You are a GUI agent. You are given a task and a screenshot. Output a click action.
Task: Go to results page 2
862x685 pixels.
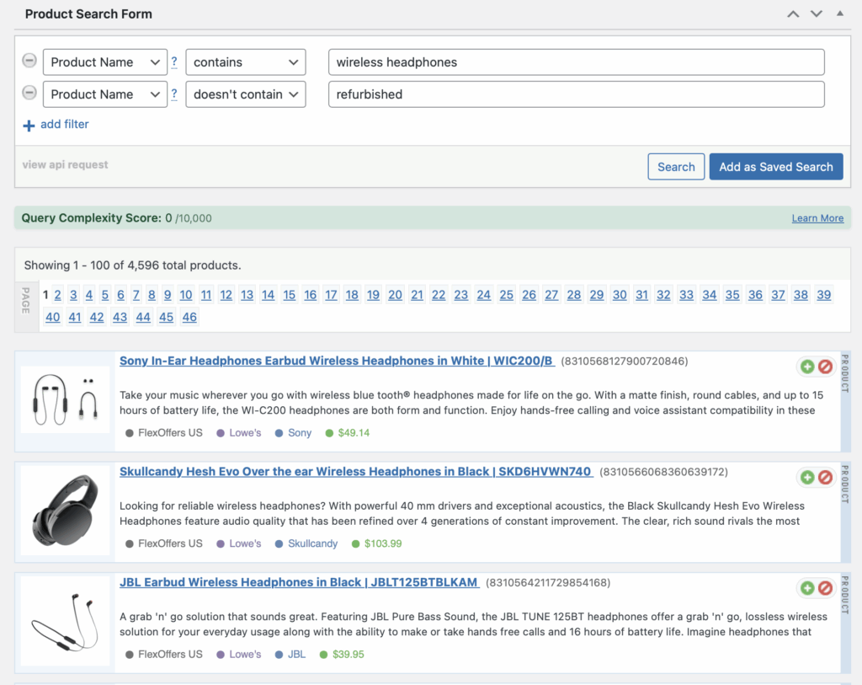(57, 295)
